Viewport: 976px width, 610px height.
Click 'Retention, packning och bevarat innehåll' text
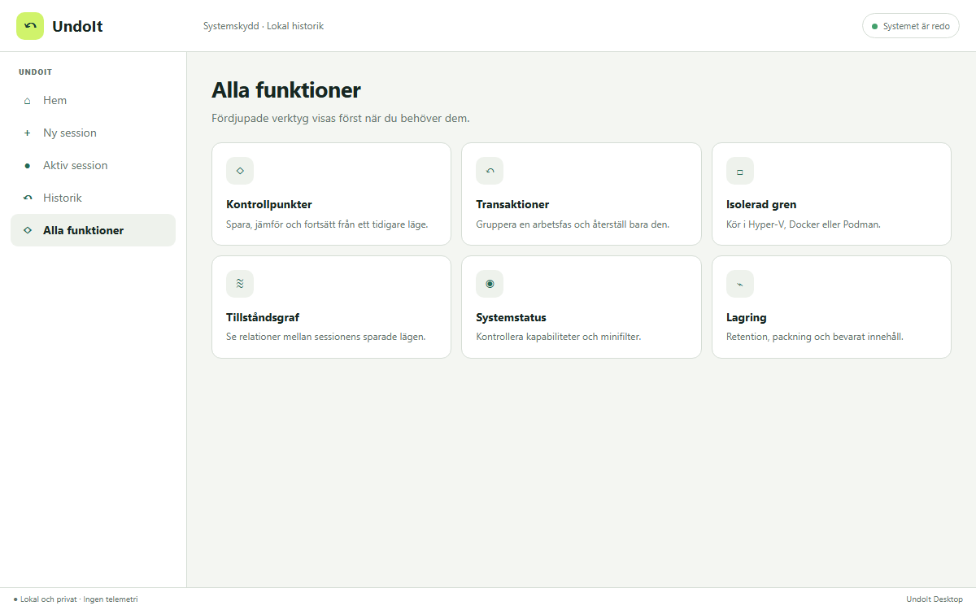815,337
